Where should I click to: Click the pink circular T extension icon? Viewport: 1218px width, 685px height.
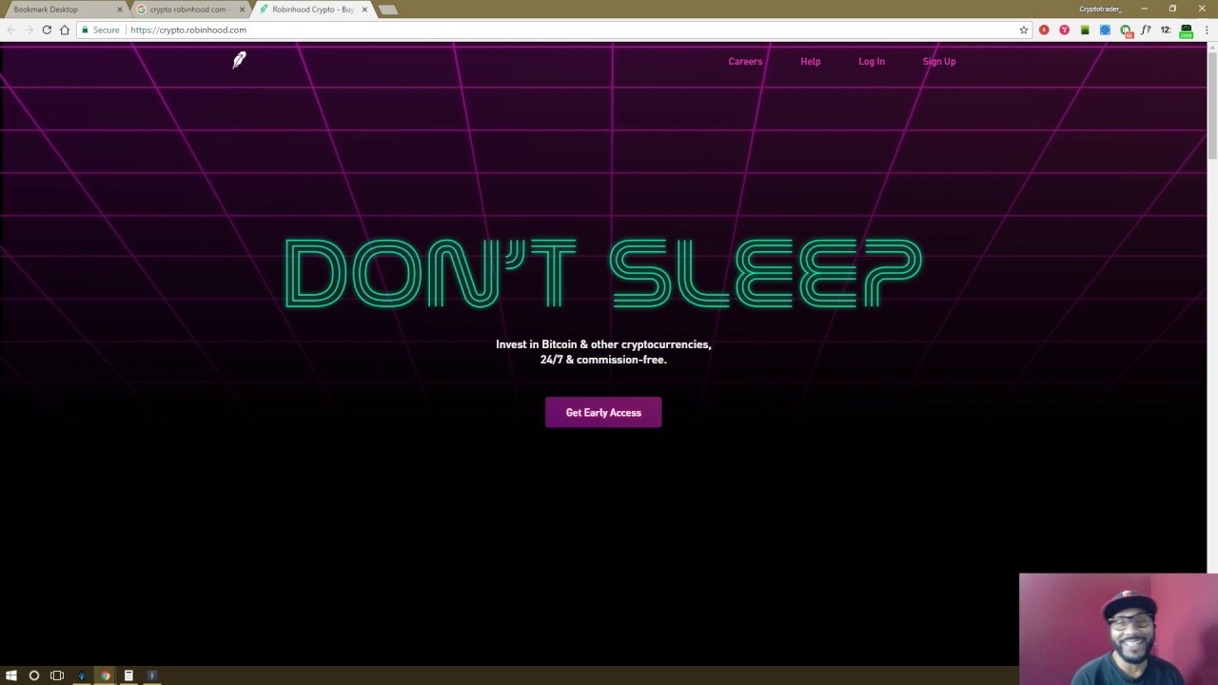[1064, 30]
